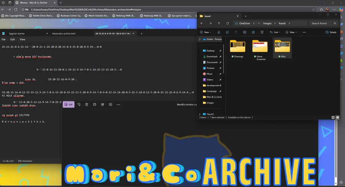
Task: Delete the image in Photos viewer toolbar
Action: [87, 104]
